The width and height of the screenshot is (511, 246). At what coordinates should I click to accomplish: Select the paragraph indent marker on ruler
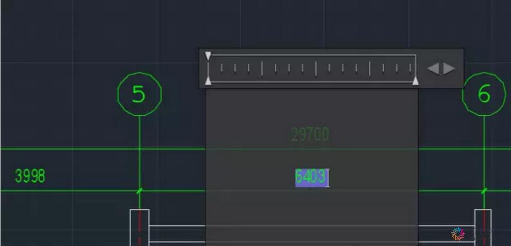208,81
